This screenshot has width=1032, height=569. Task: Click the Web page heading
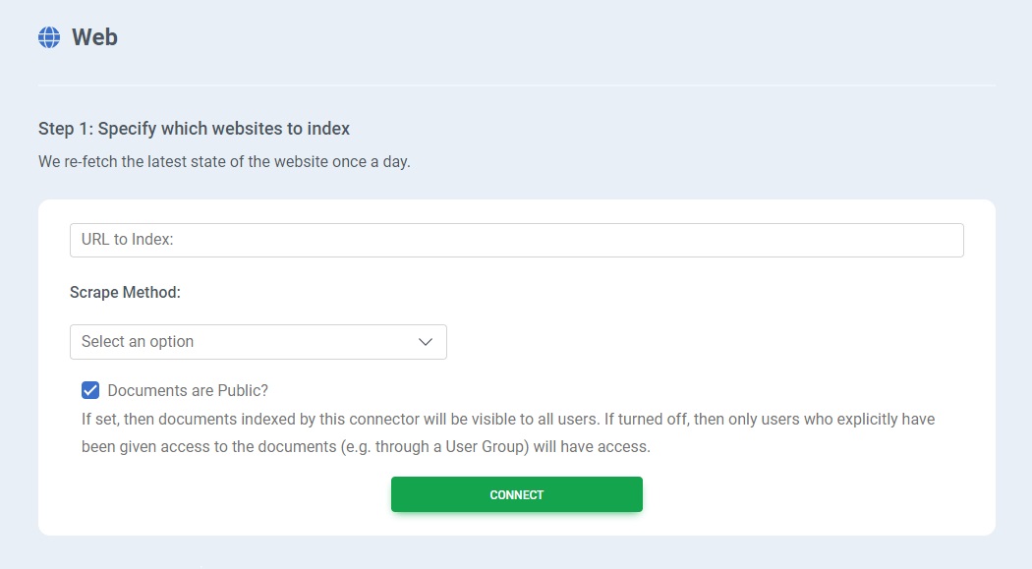[94, 37]
